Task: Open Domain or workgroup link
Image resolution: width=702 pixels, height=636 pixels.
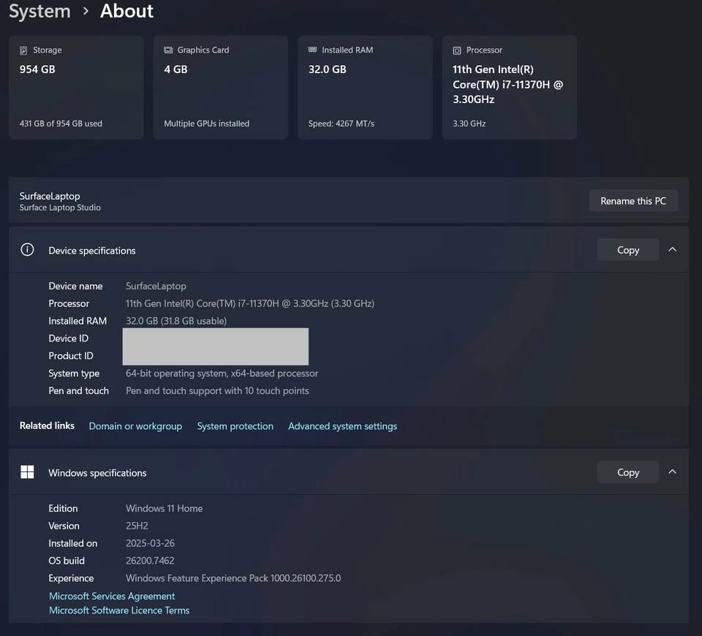Action: pos(135,426)
